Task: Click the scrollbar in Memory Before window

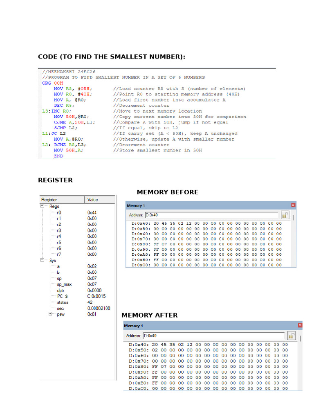Action: 294,218
